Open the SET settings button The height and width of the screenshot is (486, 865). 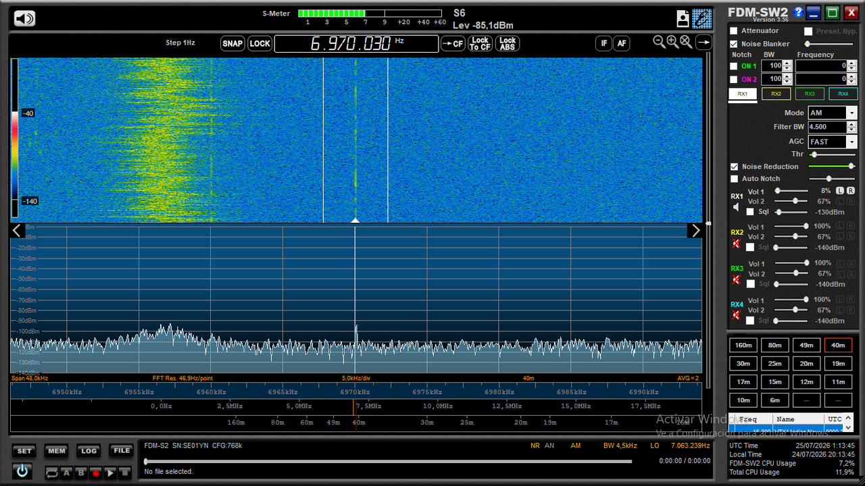point(24,451)
